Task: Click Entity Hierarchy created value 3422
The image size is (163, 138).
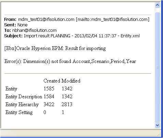Action: [49, 104]
